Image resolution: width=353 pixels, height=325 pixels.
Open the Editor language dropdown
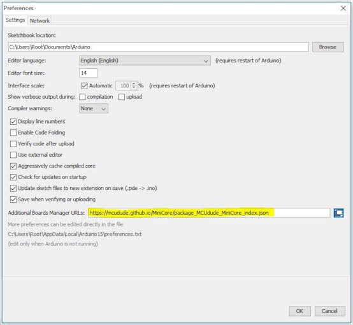tap(145, 61)
